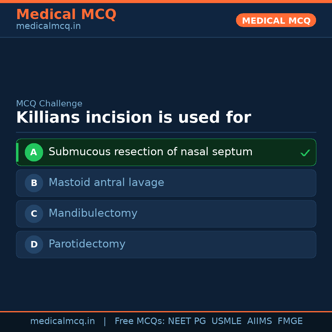
Task: Select the Parotidectomy answer text
Action: coord(87,244)
